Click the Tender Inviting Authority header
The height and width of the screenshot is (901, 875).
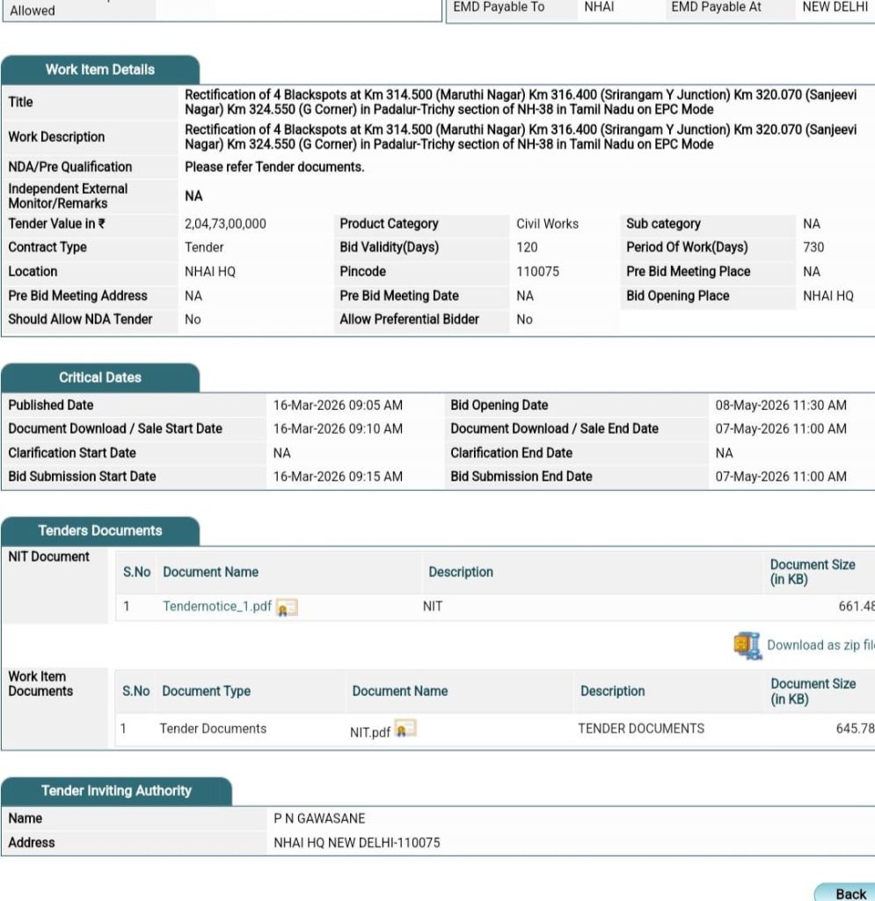point(115,791)
